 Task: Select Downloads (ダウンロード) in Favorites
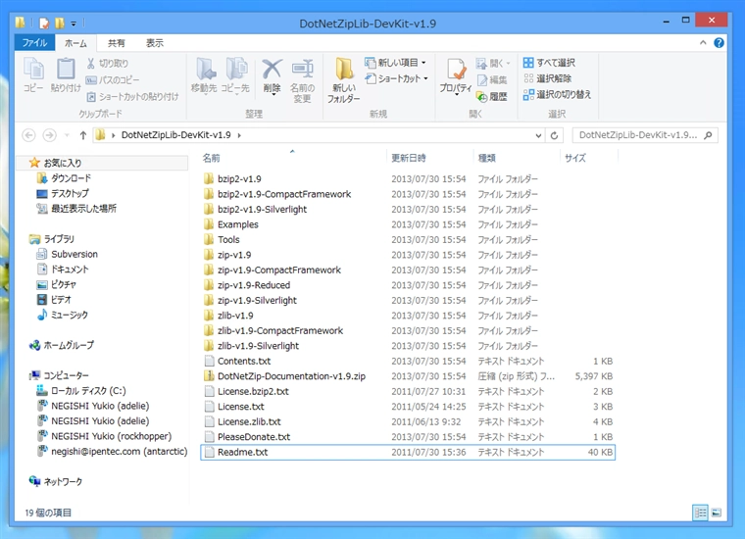[64, 178]
